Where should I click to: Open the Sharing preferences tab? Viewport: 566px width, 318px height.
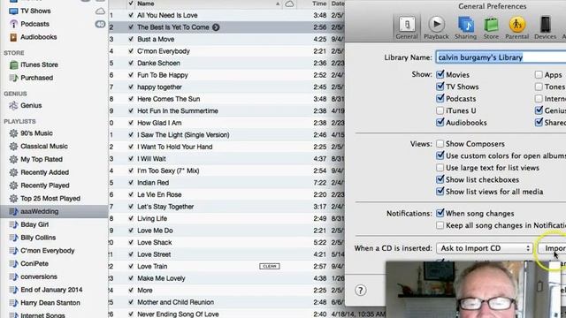(466, 27)
